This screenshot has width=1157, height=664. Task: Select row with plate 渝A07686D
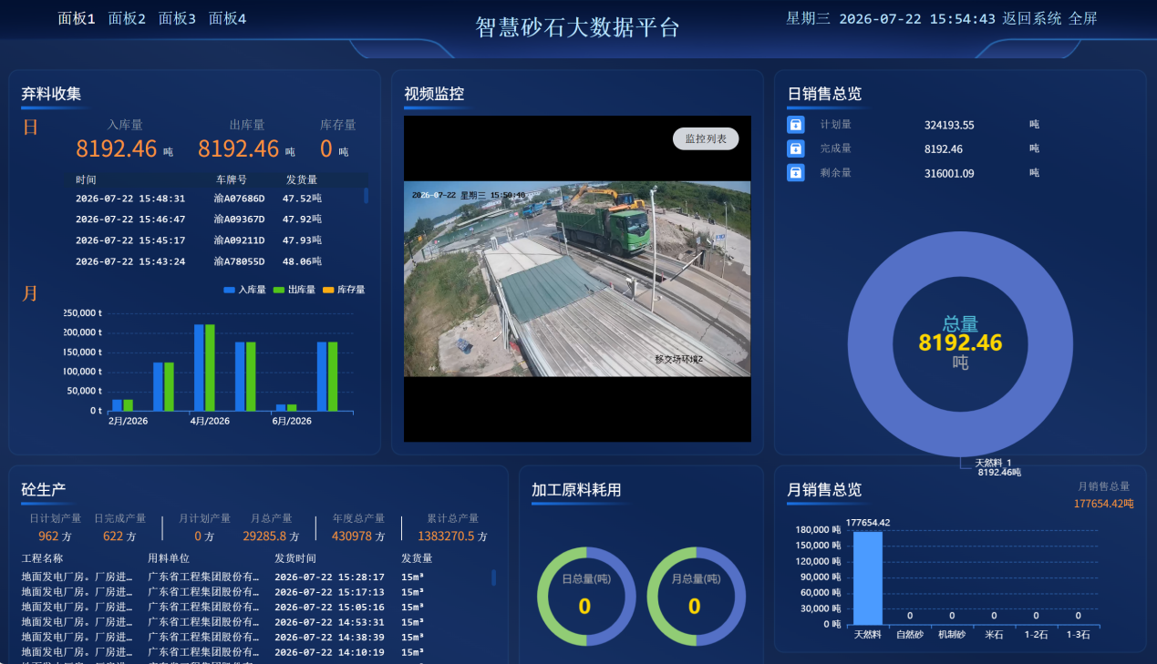(219, 199)
